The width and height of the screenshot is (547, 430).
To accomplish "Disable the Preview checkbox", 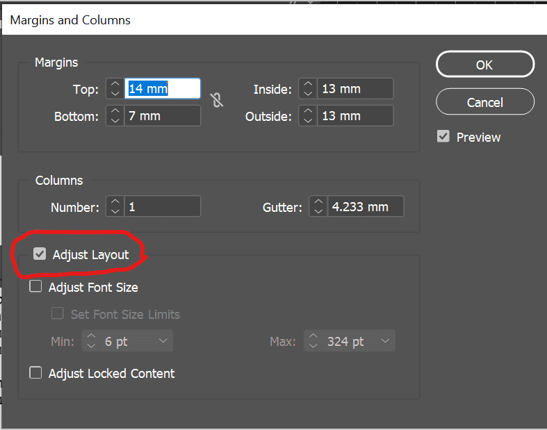I will pos(443,137).
